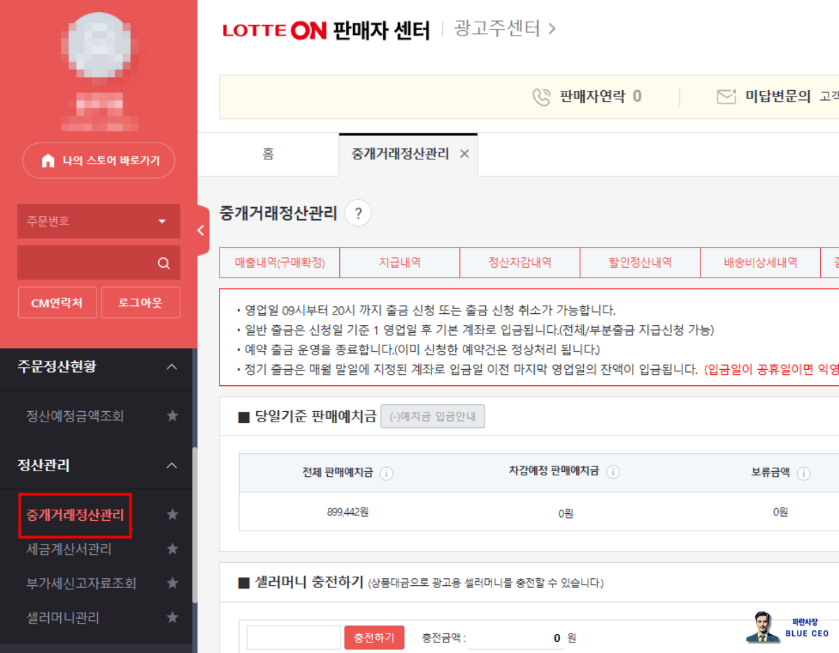Click the search magnifier icon
The image size is (839, 653).
(163, 263)
